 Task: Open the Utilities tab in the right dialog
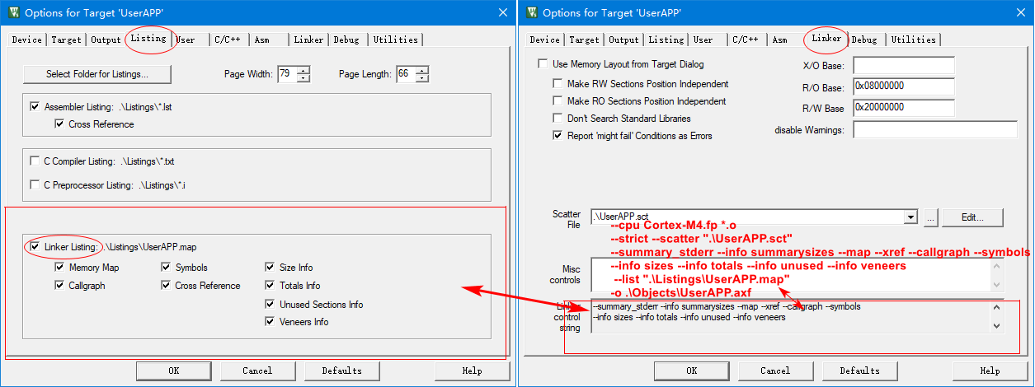point(913,40)
